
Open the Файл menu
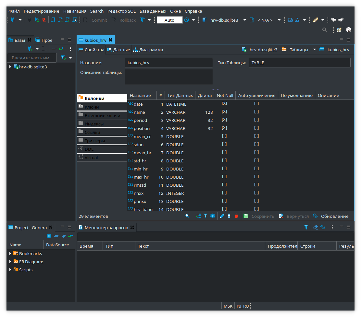pyautogui.click(x=14, y=11)
